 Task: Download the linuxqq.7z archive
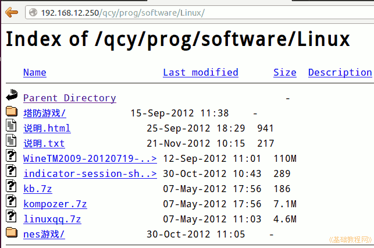pyautogui.click(x=52, y=219)
